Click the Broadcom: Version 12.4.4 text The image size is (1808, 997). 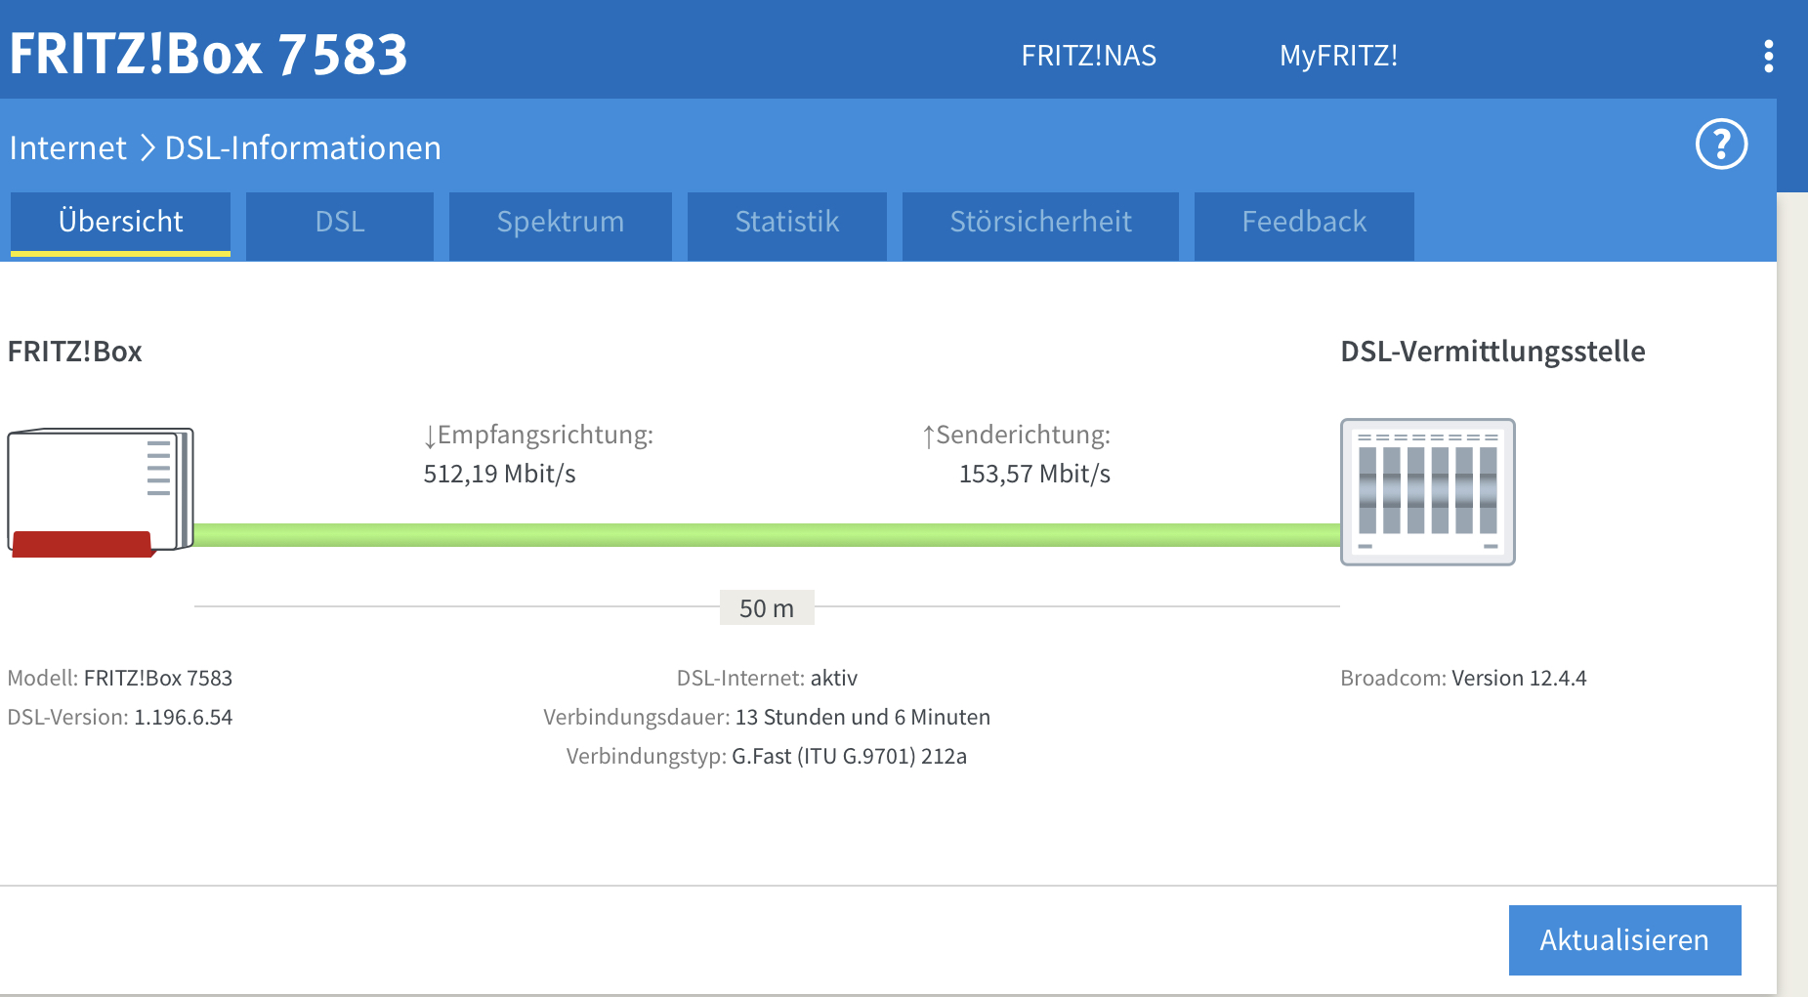click(x=1463, y=679)
